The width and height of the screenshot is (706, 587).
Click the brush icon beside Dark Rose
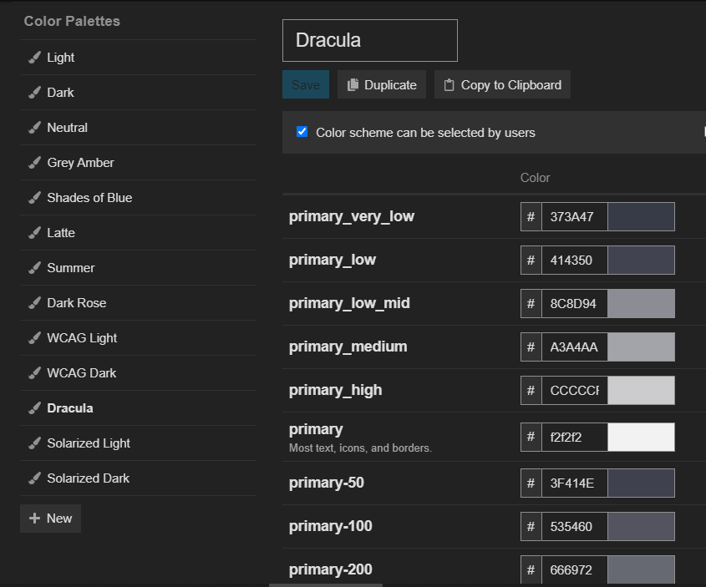point(34,303)
